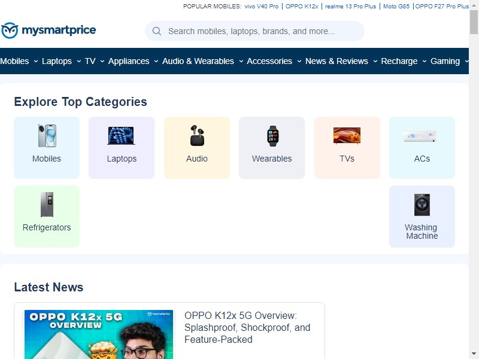Open the OPPO K12x popular mobile link
Viewport: 479px width, 359px height.
click(302, 6)
